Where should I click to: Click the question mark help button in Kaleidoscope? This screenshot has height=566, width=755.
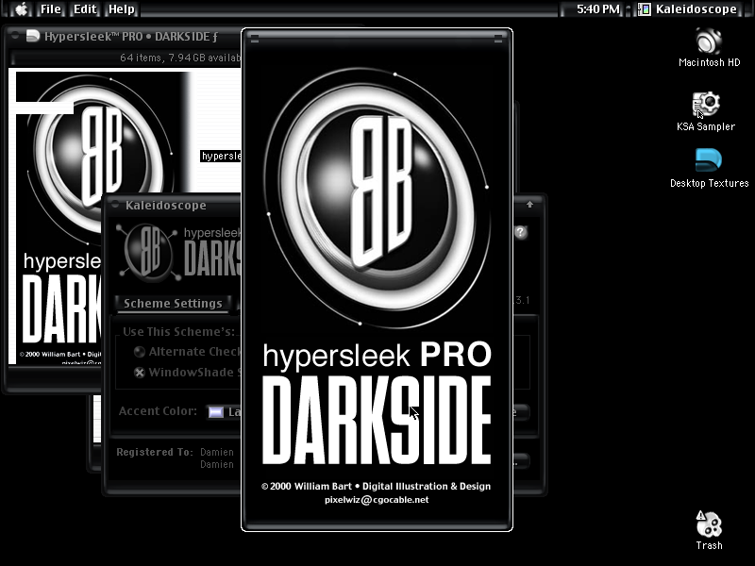point(520,232)
